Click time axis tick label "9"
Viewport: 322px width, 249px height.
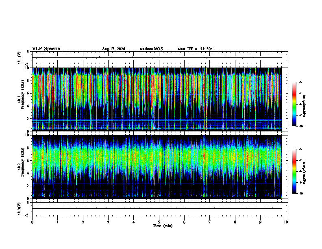pyautogui.click(x=260, y=222)
